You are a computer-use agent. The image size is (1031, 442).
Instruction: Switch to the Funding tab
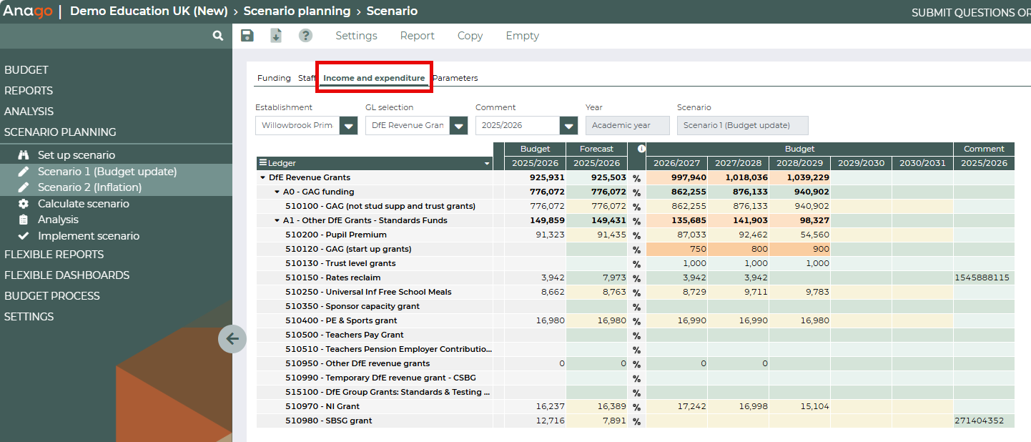274,78
